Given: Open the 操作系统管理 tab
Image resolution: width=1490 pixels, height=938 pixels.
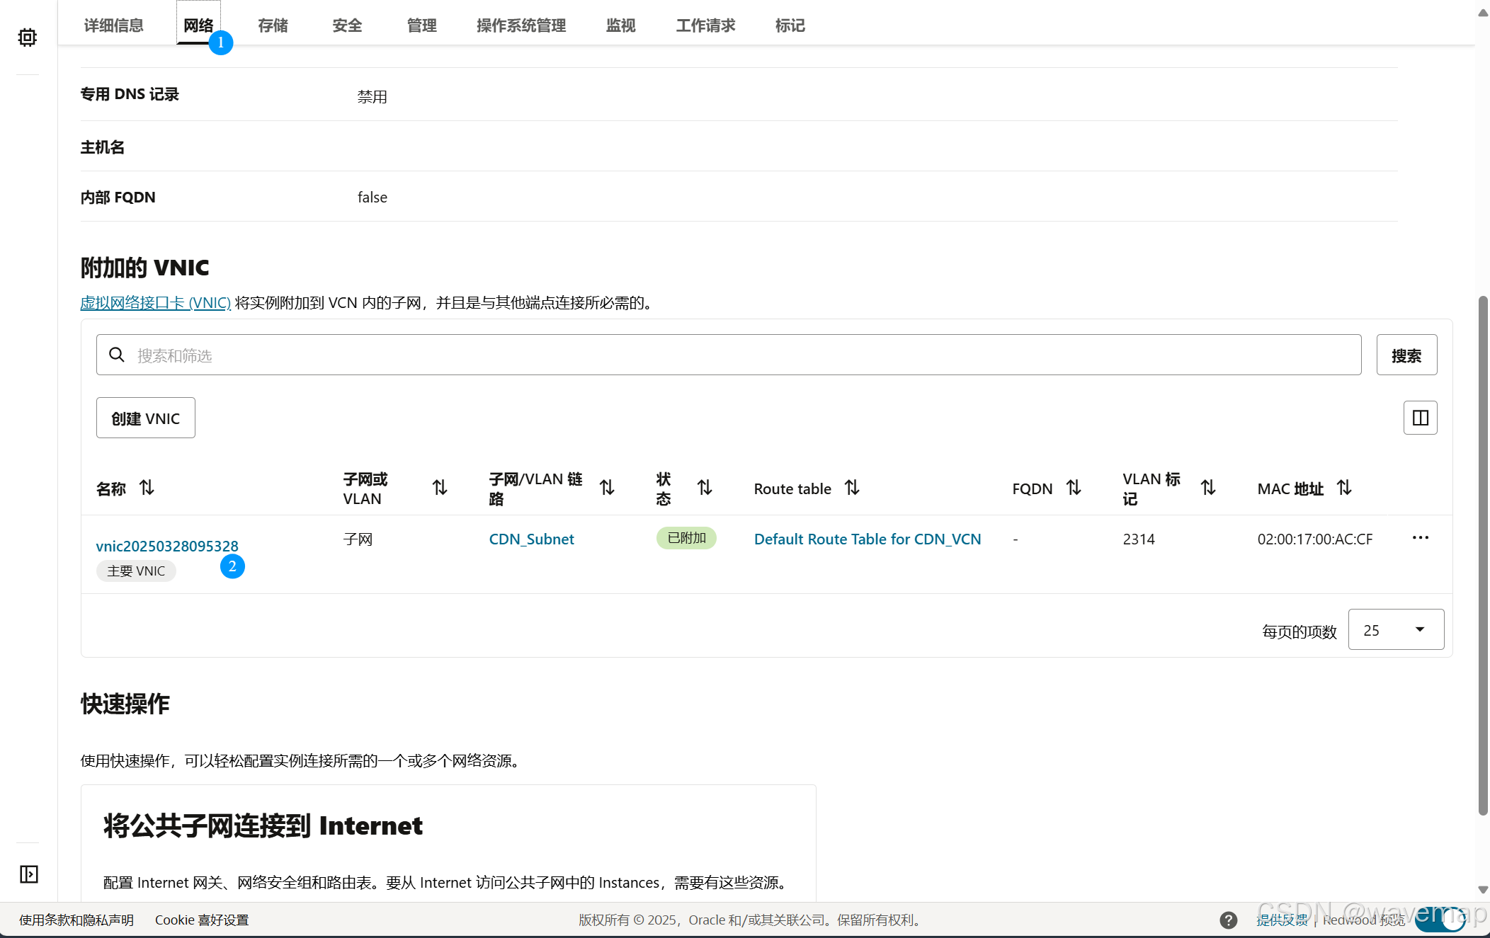Looking at the screenshot, I should coord(521,25).
